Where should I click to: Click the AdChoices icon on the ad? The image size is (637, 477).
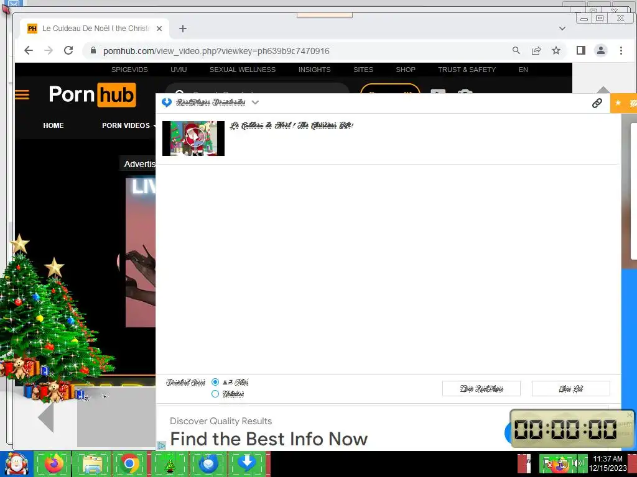click(x=161, y=445)
